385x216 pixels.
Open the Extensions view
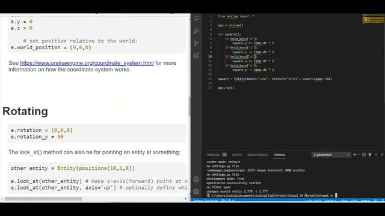coord(196,55)
